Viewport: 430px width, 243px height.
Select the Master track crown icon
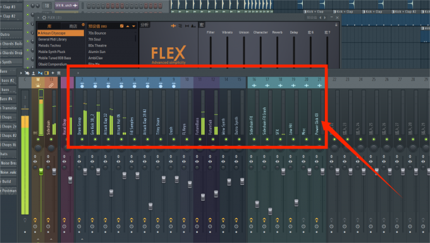[38, 85]
